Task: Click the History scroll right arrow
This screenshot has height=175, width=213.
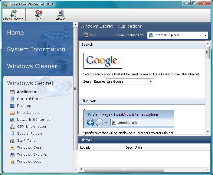Action: 208,170
